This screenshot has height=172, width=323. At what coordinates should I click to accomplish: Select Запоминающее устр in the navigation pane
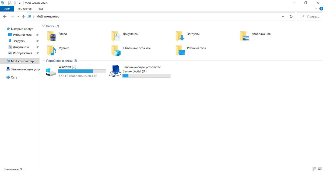tap(25, 69)
